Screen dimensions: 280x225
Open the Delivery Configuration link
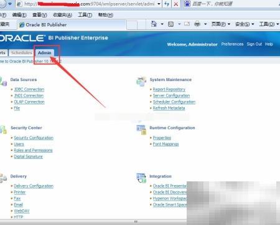point(34,186)
